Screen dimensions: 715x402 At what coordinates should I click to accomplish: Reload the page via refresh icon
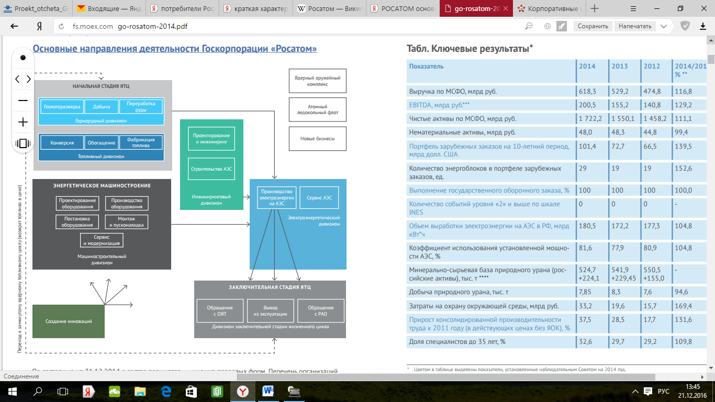60,26
